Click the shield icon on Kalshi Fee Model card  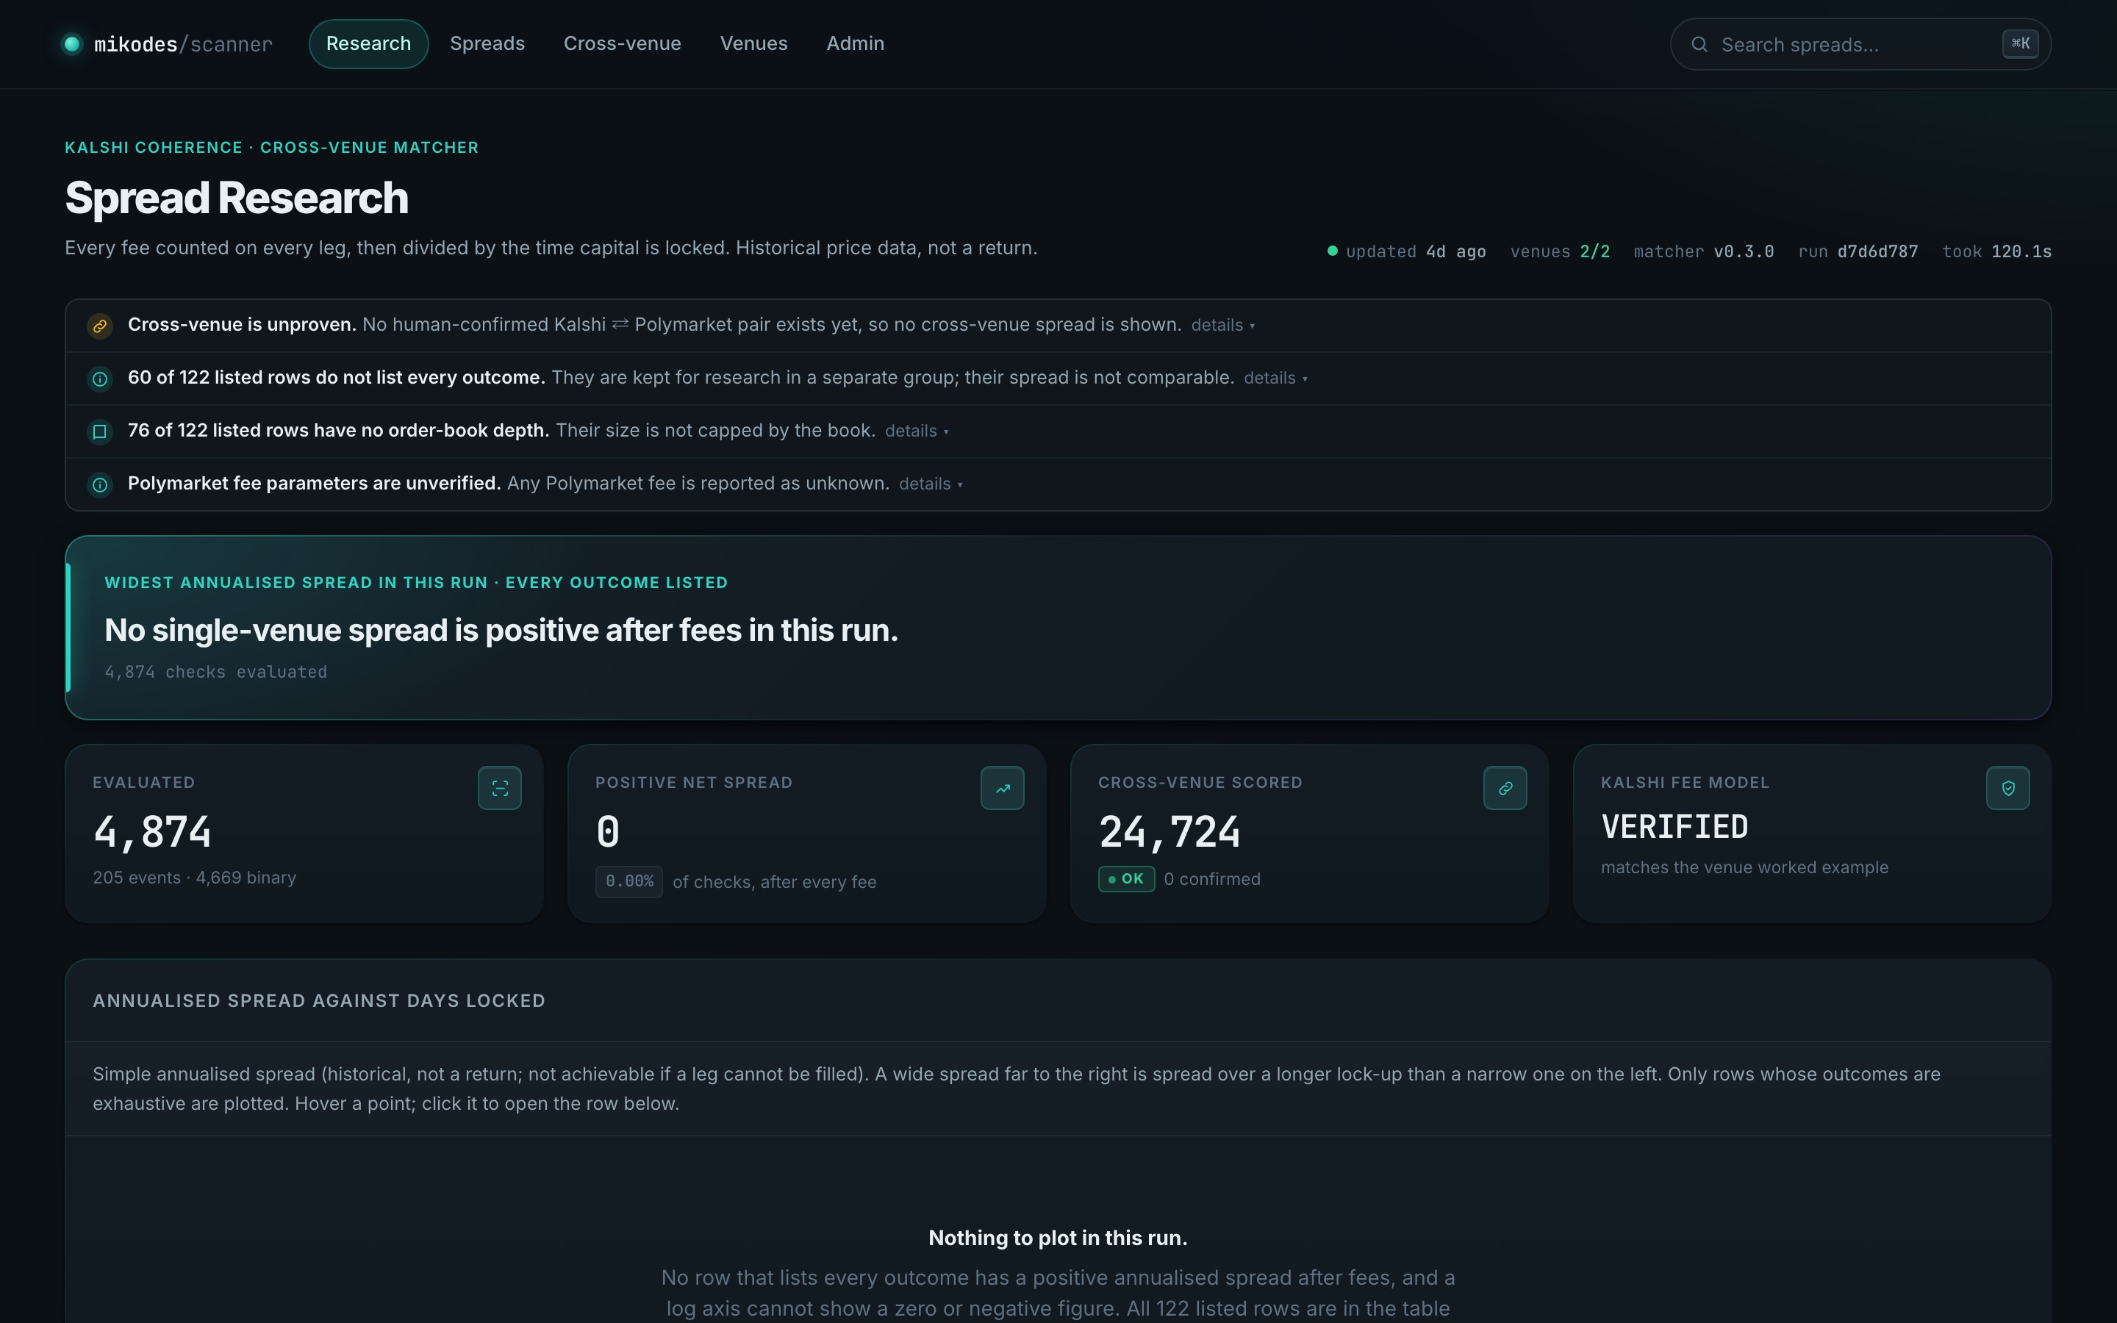pos(2007,787)
